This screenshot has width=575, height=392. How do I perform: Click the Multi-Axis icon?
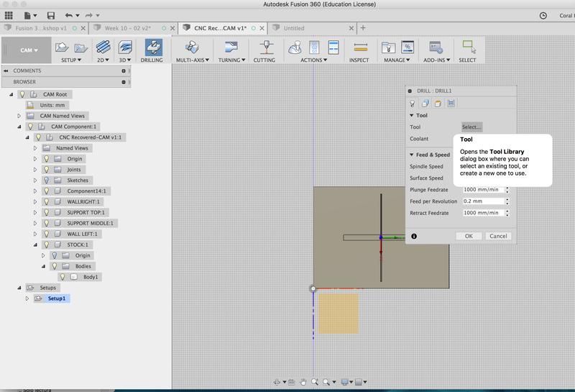click(192, 47)
